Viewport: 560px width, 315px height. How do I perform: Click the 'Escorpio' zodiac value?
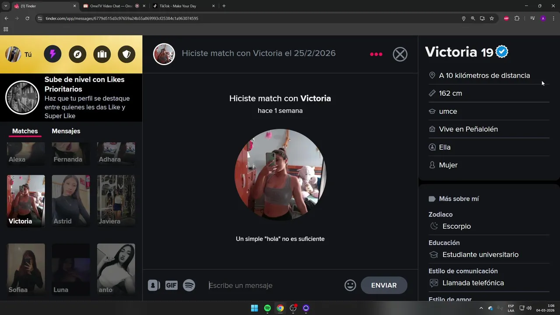click(x=456, y=226)
